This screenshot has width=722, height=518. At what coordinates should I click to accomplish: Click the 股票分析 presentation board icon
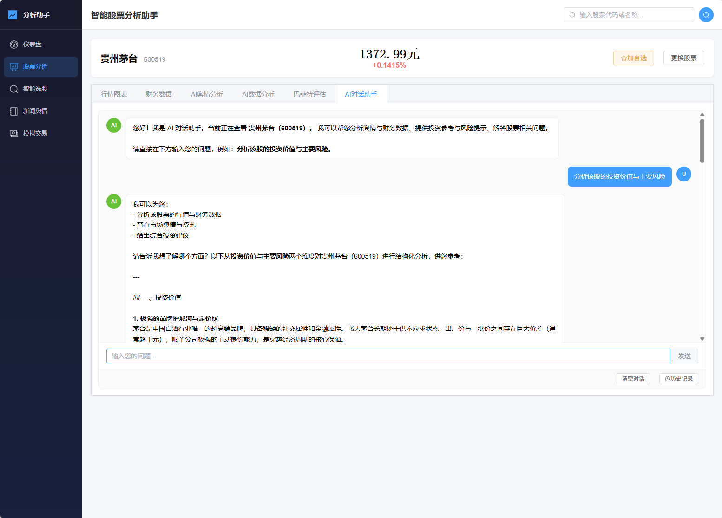point(14,67)
